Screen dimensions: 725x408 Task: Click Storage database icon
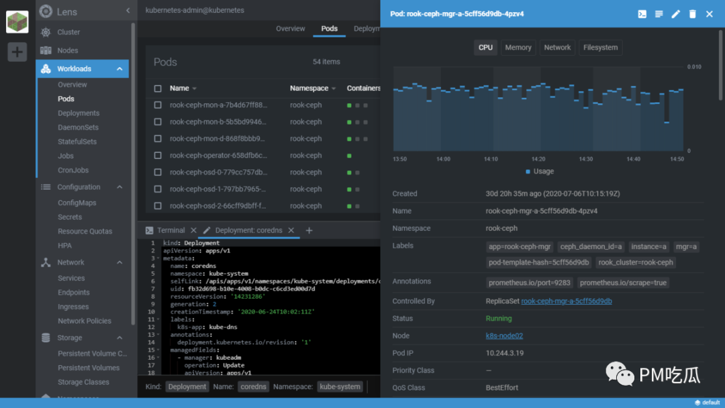pos(46,338)
